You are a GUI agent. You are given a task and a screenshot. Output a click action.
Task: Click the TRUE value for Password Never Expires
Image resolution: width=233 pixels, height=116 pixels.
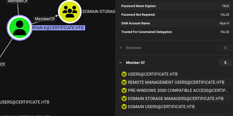(x=226, y=6)
